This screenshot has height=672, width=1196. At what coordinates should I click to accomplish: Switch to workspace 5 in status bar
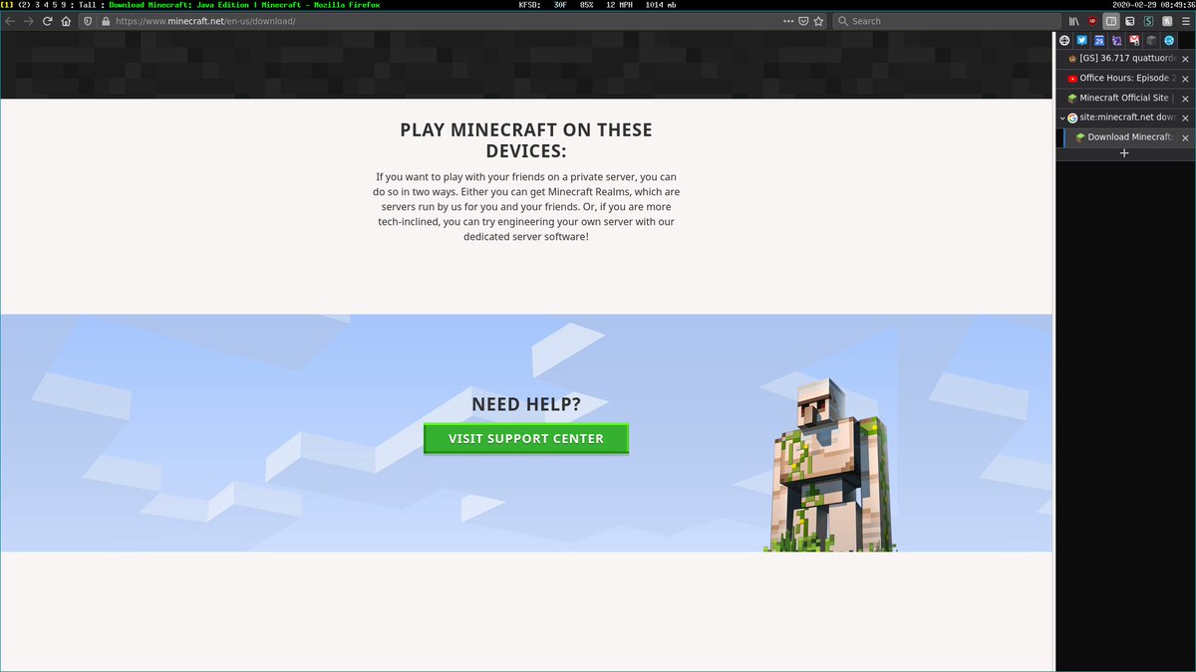click(x=55, y=5)
